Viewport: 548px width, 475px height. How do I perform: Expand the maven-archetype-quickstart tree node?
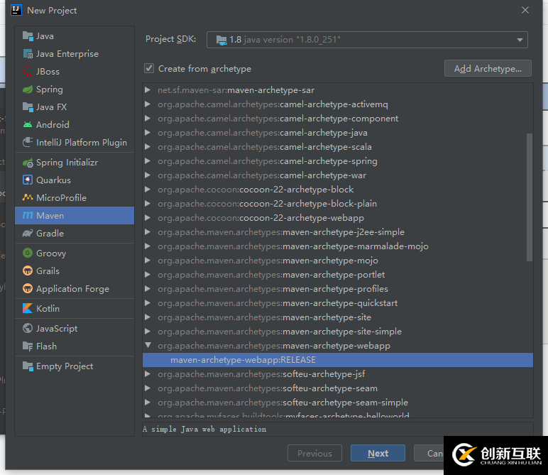(148, 303)
